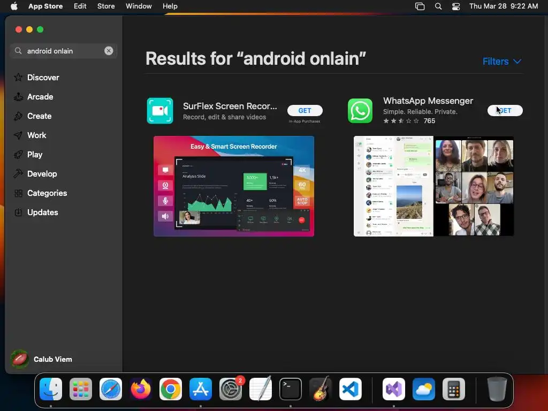
Task: Launch GarageBand from the Dock
Action: [x=321, y=389]
